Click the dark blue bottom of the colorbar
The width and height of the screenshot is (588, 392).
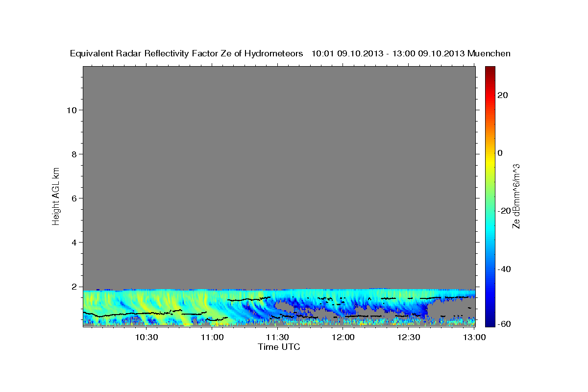490,322
